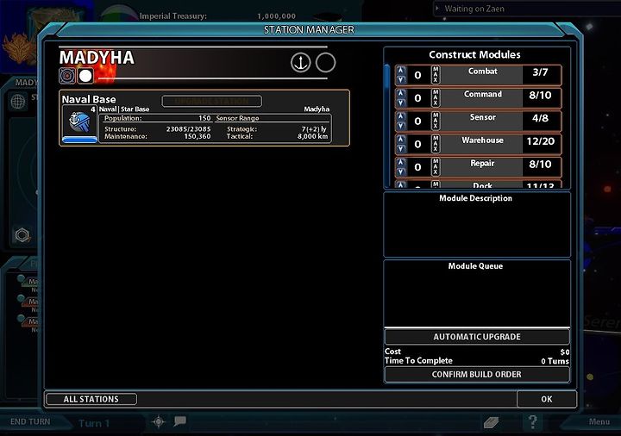Decrease Command module count arrow
The height and width of the screenshot is (436, 621).
pyautogui.click(x=401, y=103)
